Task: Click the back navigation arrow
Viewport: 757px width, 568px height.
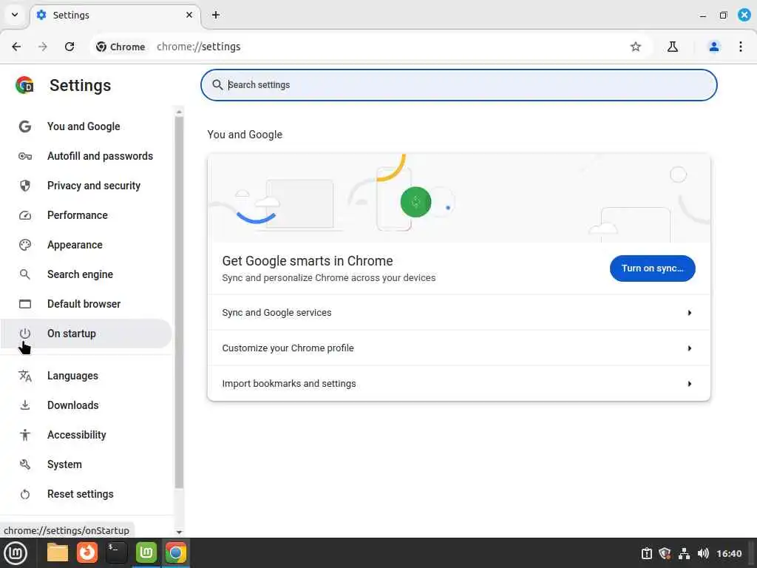Action: [16, 47]
